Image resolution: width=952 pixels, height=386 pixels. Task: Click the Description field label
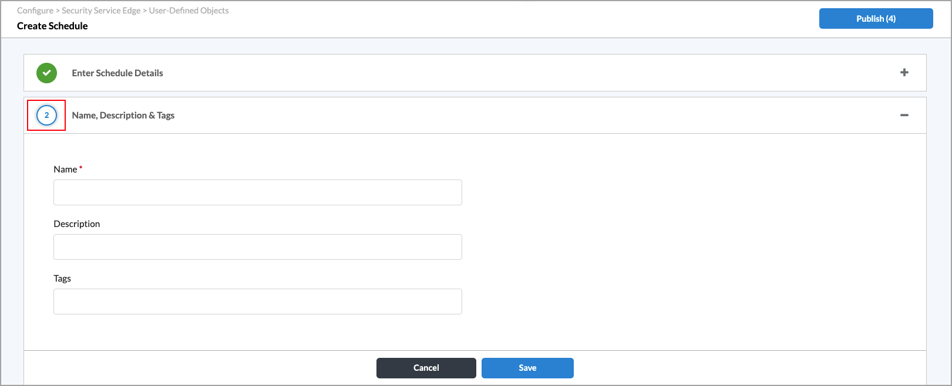click(77, 224)
